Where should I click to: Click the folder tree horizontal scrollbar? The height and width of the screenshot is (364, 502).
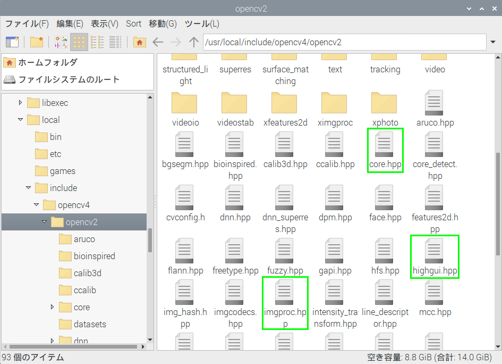coord(74,346)
